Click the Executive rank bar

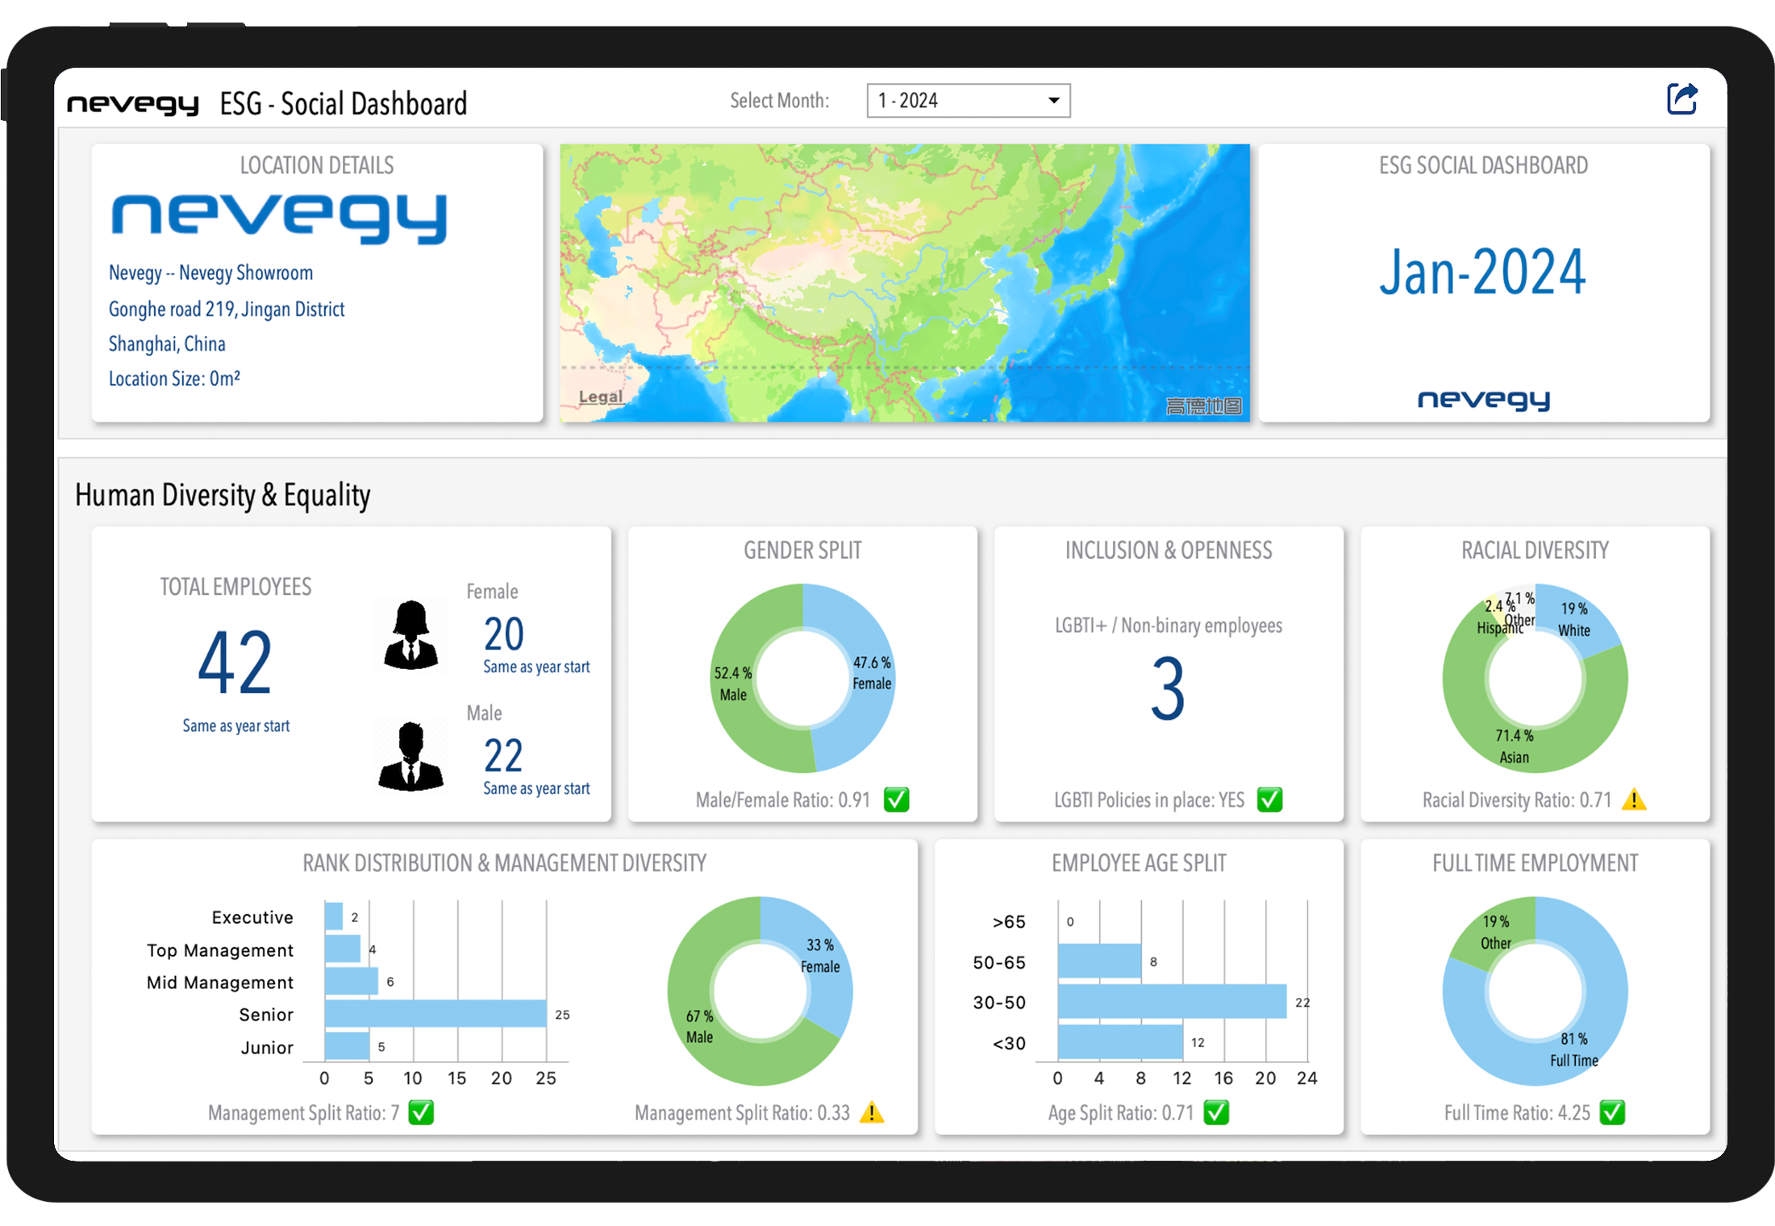tap(334, 916)
